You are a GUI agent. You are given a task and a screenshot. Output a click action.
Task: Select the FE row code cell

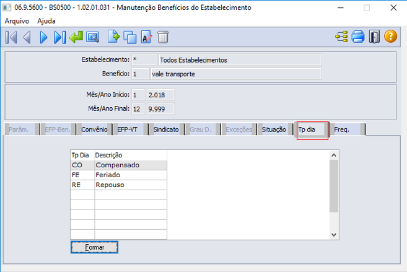[82, 175]
